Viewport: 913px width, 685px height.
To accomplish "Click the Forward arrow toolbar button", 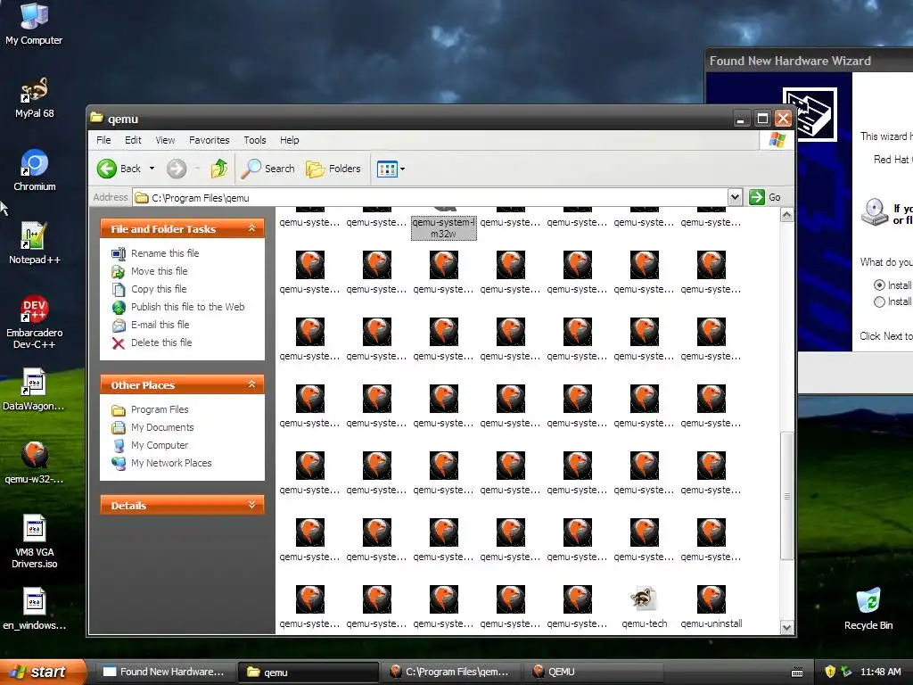I will [177, 169].
